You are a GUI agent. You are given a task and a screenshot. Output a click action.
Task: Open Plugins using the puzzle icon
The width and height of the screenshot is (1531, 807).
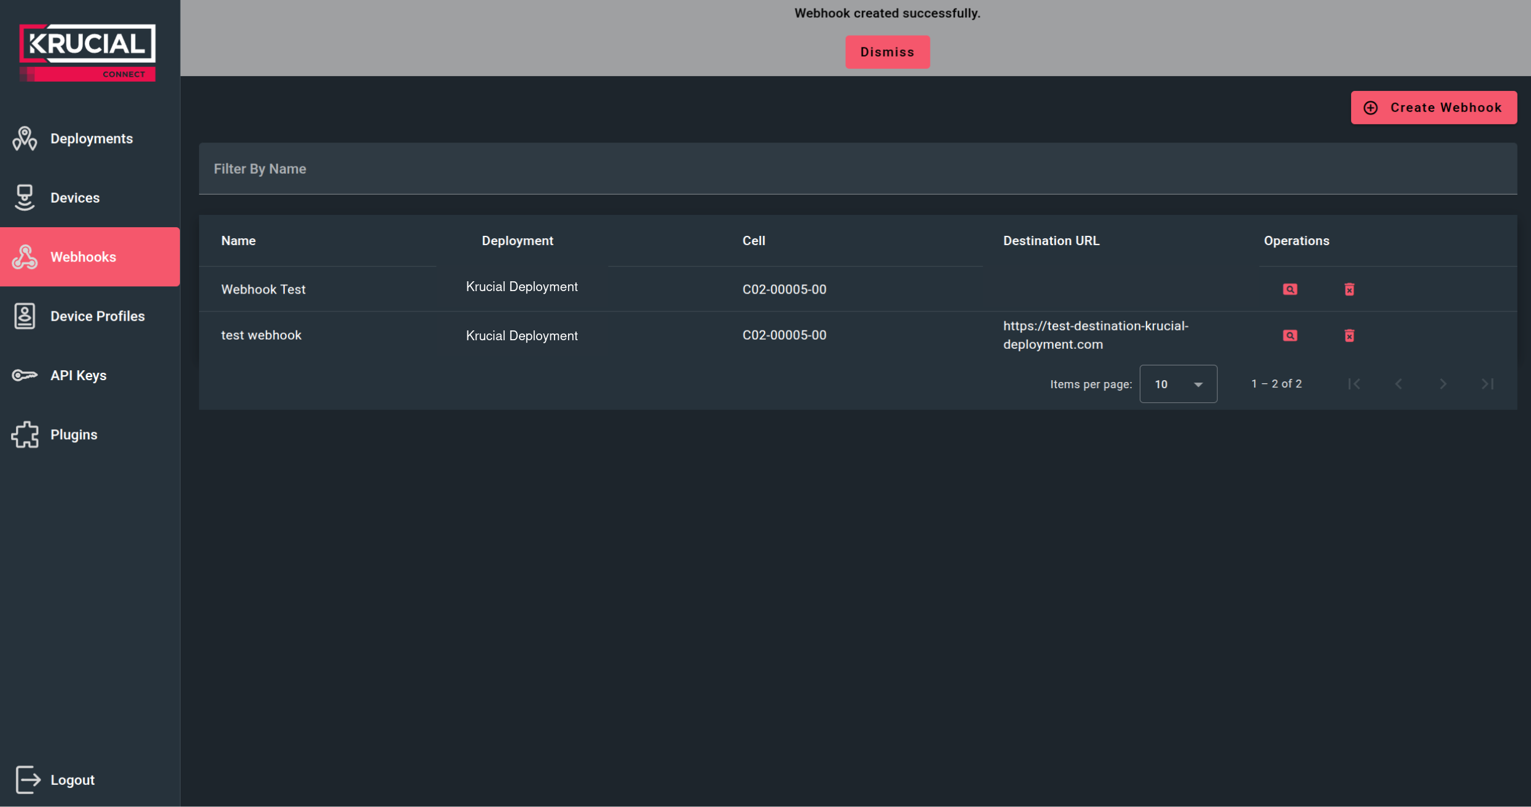pyautogui.click(x=25, y=434)
